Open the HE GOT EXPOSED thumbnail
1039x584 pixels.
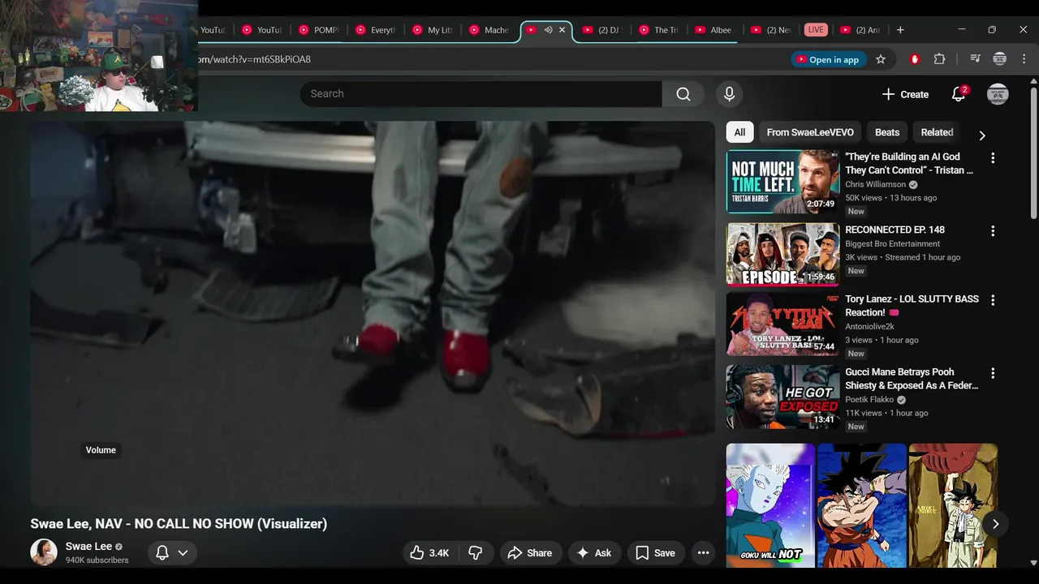(782, 397)
